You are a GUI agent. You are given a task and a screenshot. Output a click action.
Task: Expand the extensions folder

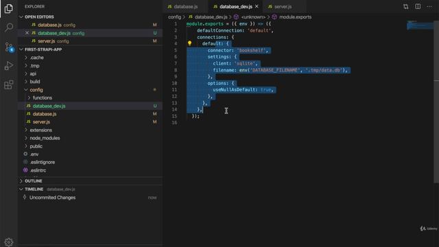click(x=41, y=130)
